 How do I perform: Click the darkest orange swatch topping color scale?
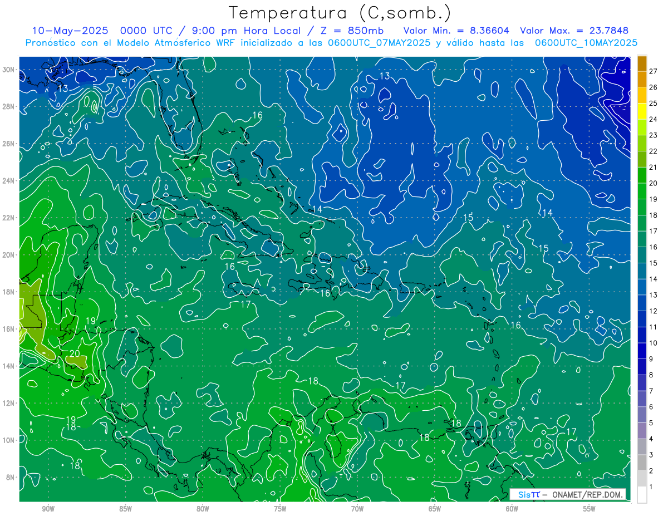click(642, 64)
